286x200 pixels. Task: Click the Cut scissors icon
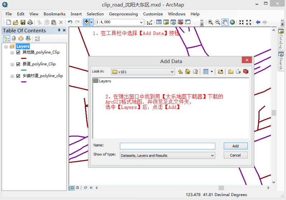(x=39, y=22)
